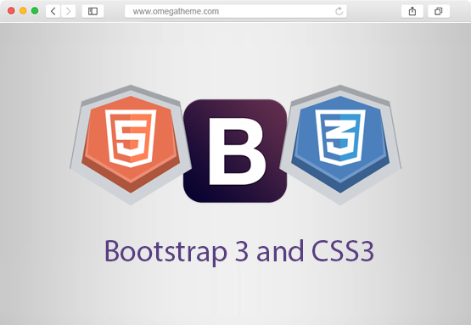
Task: Close the window with the red button
Action: point(11,11)
